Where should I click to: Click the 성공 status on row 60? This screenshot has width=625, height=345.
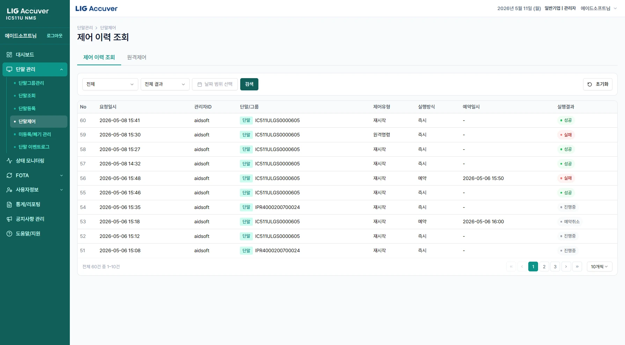(x=566, y=120)
